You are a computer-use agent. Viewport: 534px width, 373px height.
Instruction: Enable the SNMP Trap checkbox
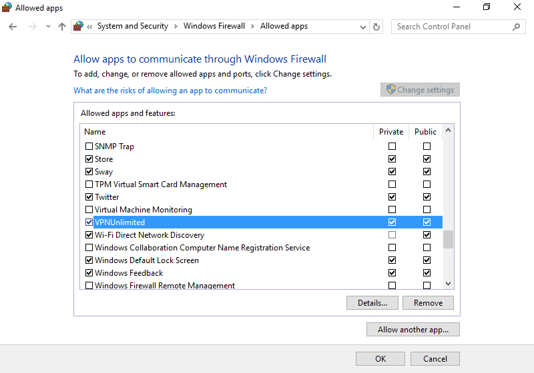click(x=89, y=147)
